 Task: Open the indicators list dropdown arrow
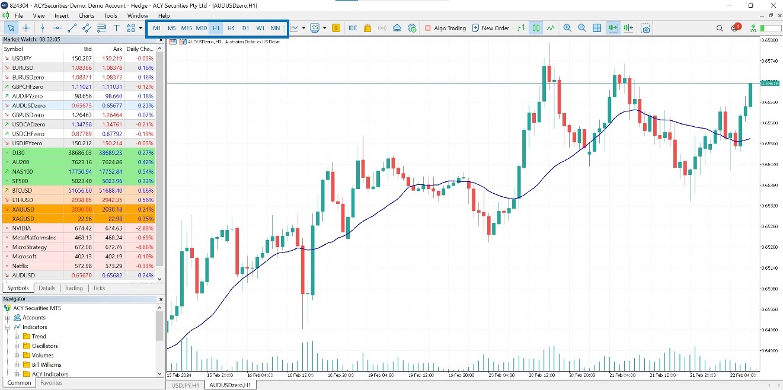(x=303, y=28)
